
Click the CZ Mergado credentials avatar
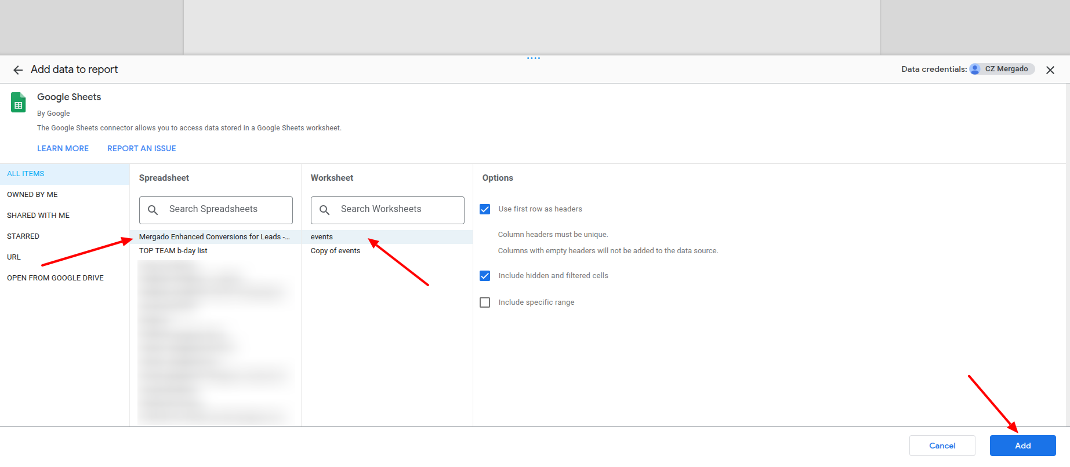pyautogui.click(x=975, y=69)
